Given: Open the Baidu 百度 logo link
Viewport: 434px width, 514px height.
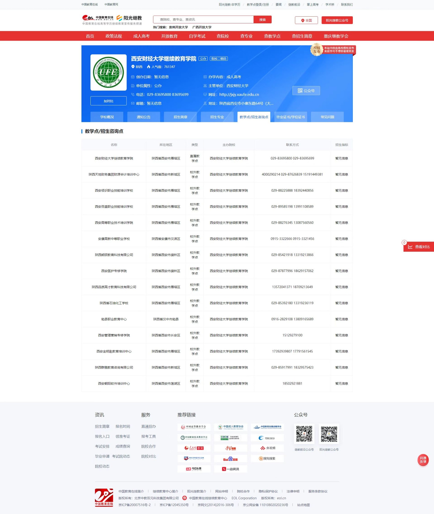Looking at the screenshot, I should coord(231,458).
